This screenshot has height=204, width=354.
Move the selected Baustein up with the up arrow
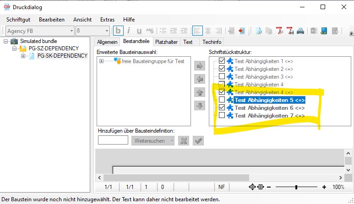[200, 92]
